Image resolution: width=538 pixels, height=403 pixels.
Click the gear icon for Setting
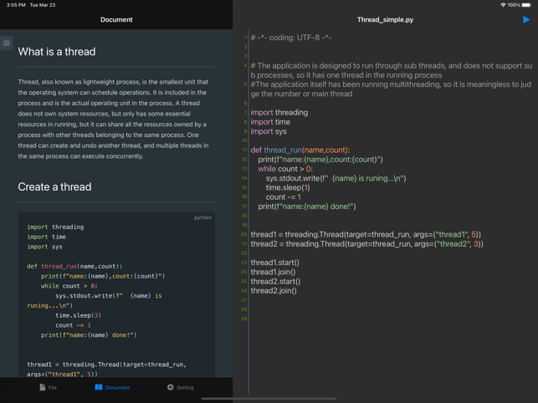pyautogui.click(x=170, y=387)
